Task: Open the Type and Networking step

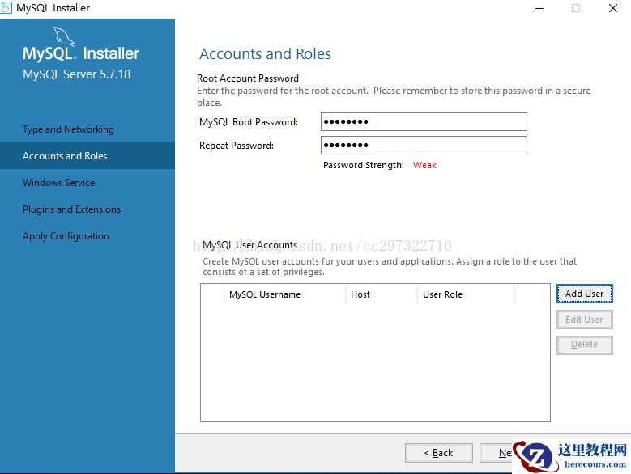Action: point(68,129)
